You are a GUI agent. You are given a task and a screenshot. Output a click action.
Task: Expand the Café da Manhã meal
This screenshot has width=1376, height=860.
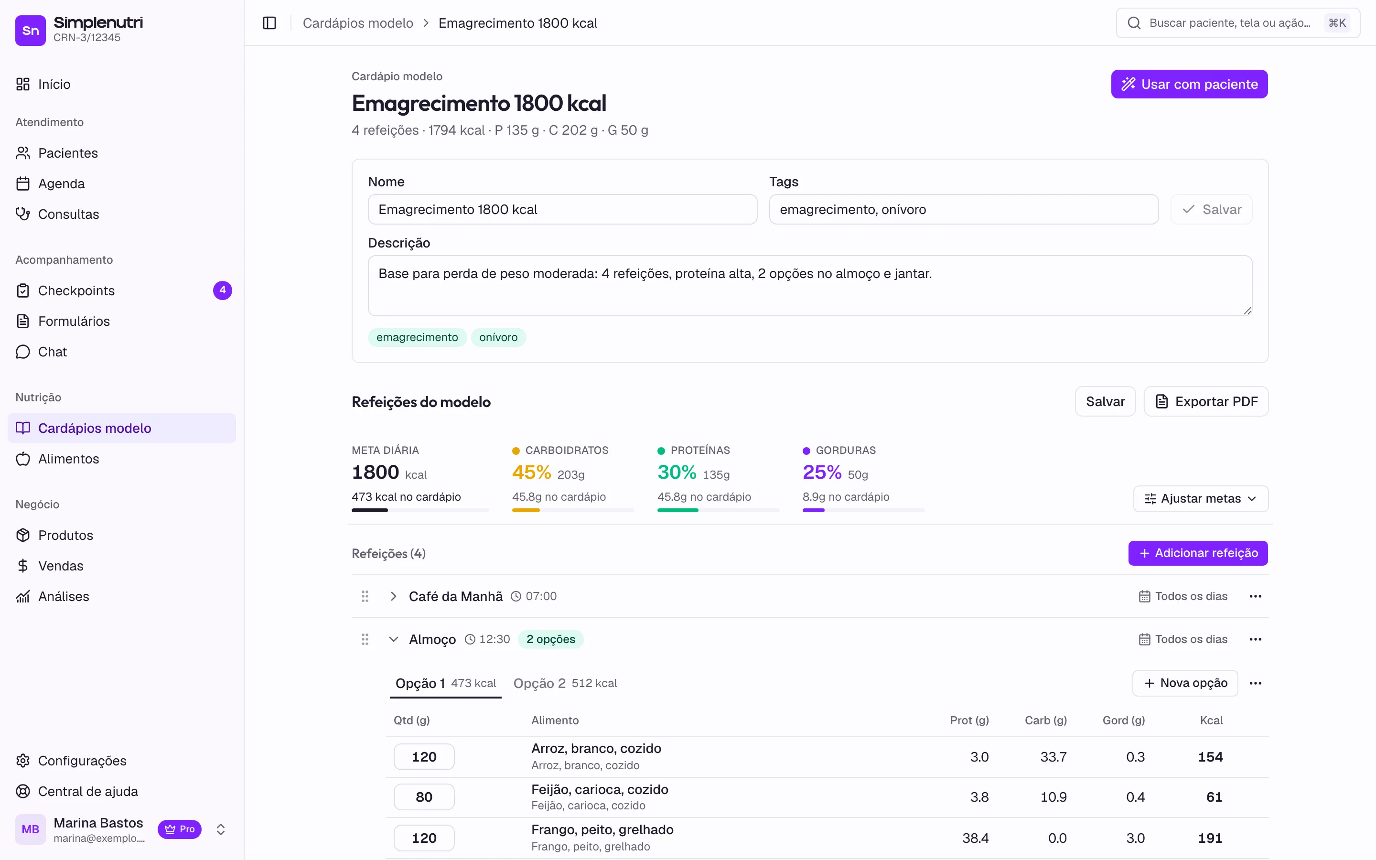click(x=394, y=596)
